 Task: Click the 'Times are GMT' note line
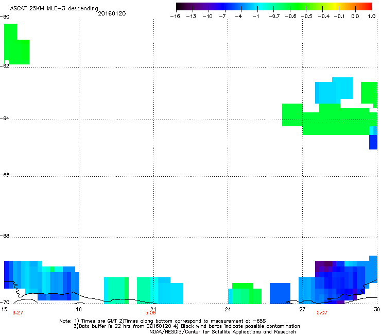point(163,321)
